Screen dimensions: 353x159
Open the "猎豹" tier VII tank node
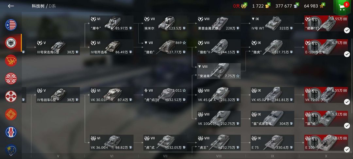click(165, 47)
